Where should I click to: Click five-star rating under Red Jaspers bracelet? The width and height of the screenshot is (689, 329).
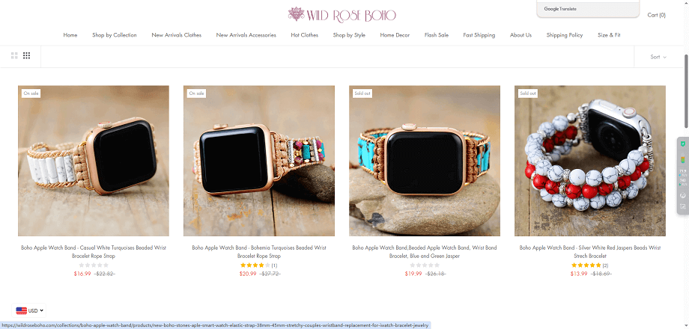click(586, 265)
